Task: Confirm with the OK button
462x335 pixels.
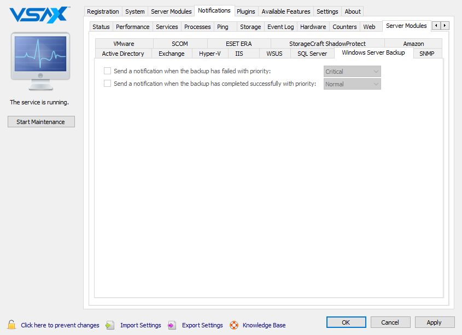Action: coord(346,322)
